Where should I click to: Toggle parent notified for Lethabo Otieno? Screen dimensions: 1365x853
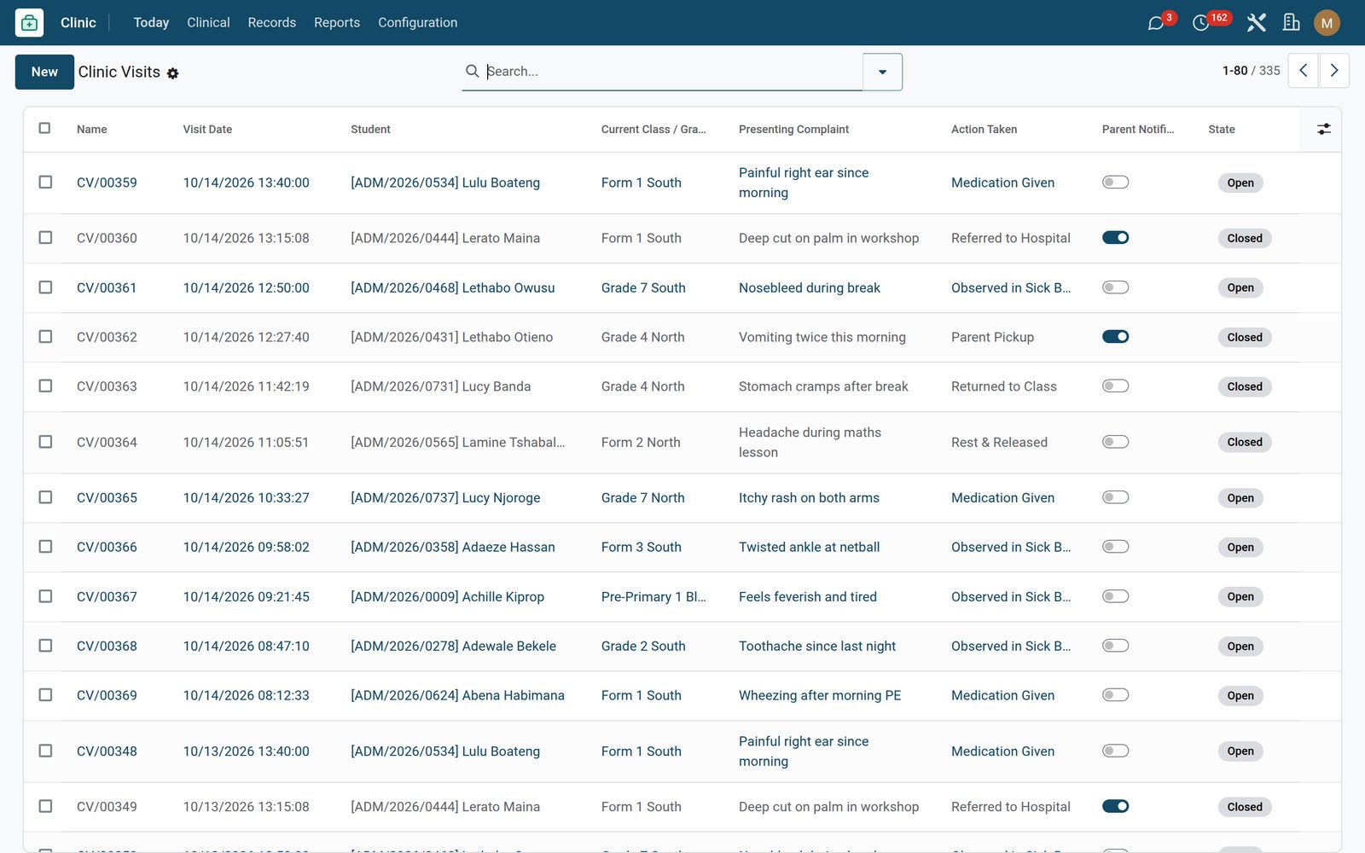point(1115,336)
